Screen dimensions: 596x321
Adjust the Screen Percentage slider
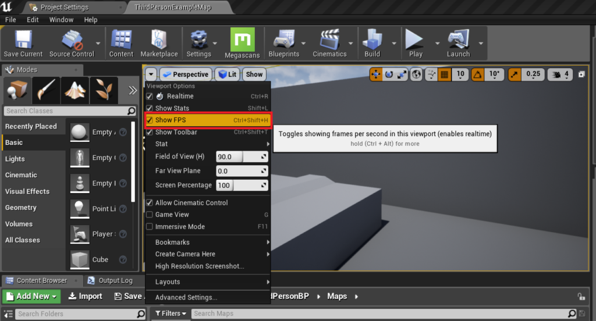pyautogui.click(x=242, y=186)
